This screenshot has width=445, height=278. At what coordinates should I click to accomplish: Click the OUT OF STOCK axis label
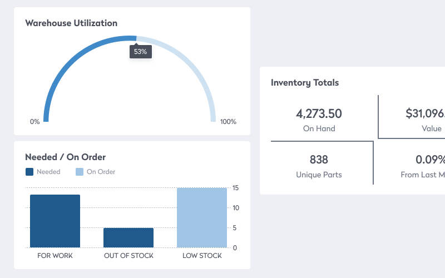pyautogui.click(x=128, y=256)
